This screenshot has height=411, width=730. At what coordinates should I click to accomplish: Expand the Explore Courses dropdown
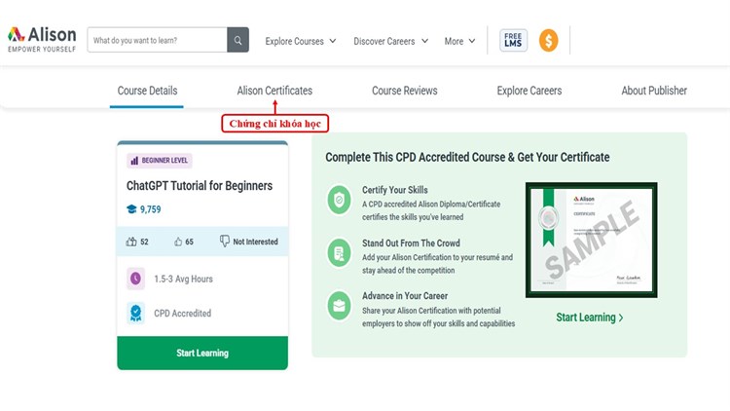coord(301,41)
